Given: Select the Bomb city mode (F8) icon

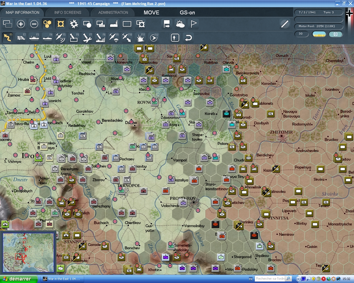Looking at the screenshot, I should click(x=100, y=37).
